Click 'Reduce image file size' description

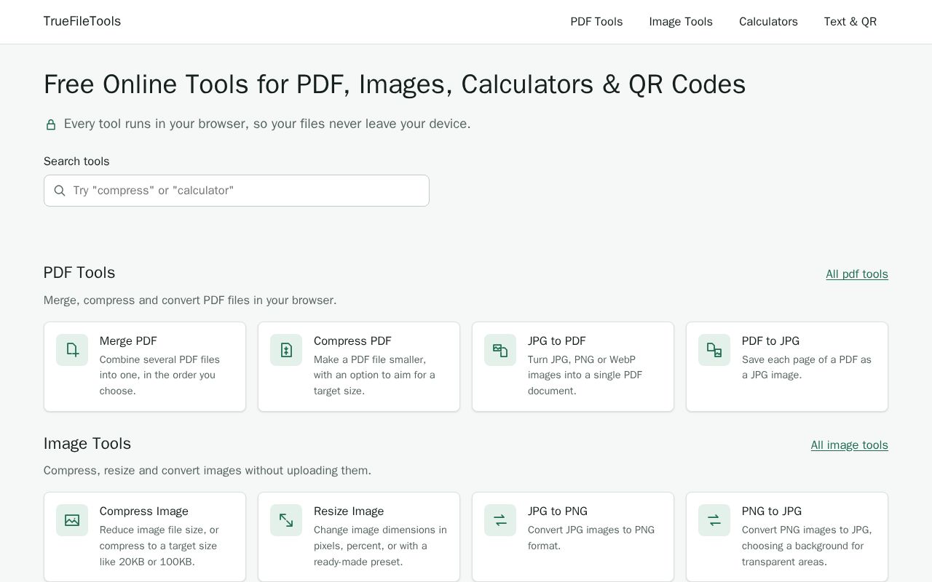(x=159, y=546)
